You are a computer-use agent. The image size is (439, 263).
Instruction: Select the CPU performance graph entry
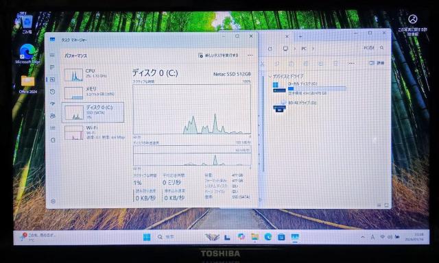[x=93, y=75]
